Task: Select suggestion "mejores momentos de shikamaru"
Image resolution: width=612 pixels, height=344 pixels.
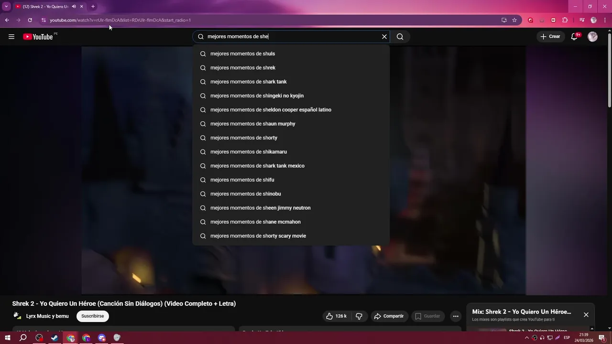Action: [291, 152]
